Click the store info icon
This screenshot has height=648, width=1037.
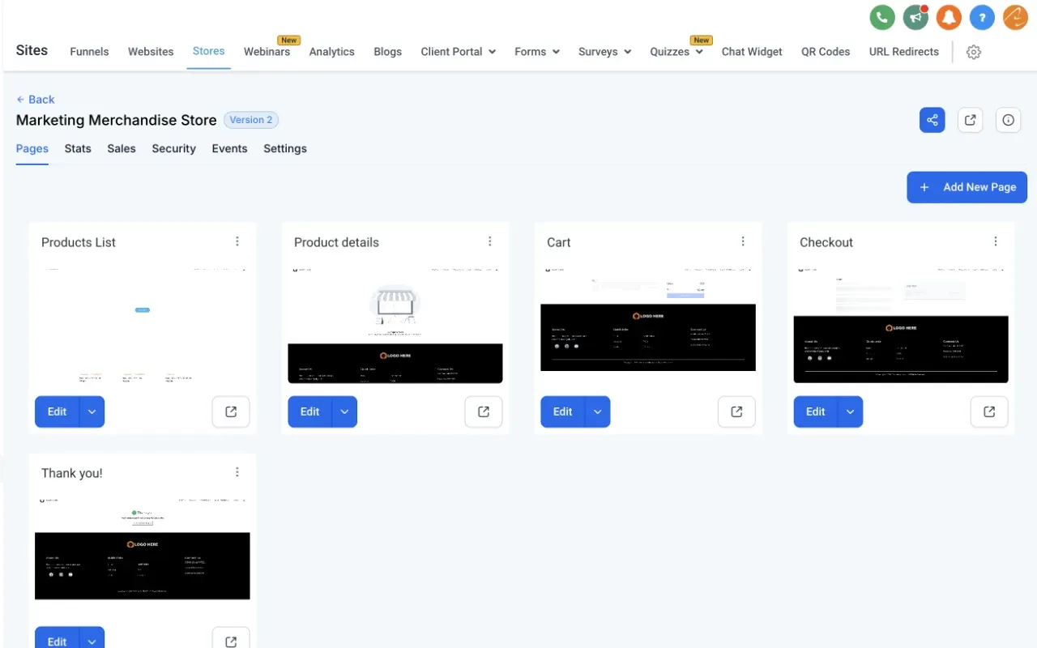(x=1008, y=119)
